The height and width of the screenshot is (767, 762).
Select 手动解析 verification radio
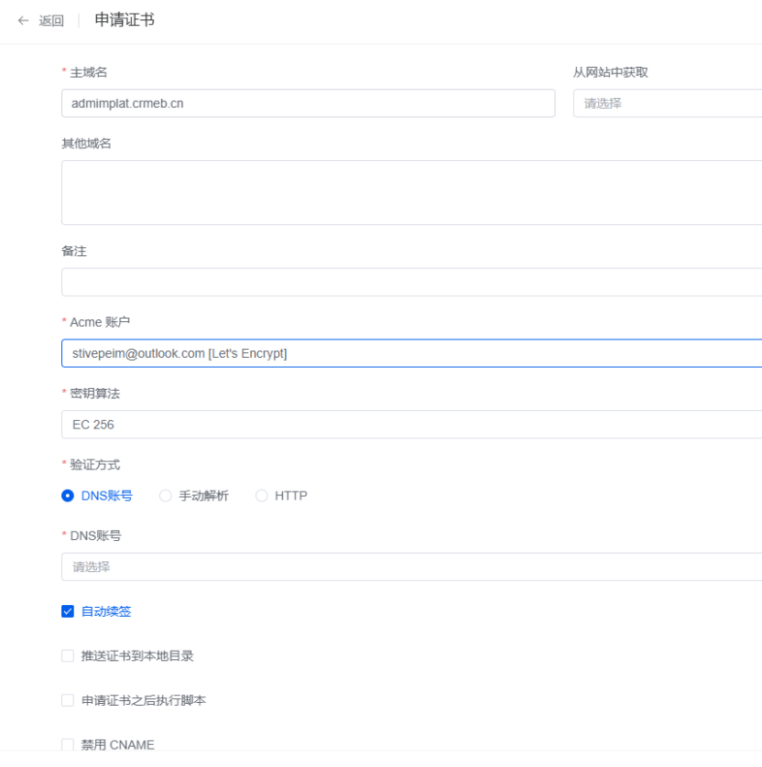pyautogui.click(x=166, y=495)
